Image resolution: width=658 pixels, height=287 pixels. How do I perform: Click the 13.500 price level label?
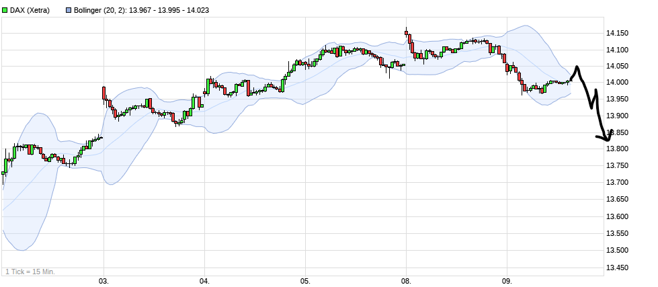click(x=617, y=251)
